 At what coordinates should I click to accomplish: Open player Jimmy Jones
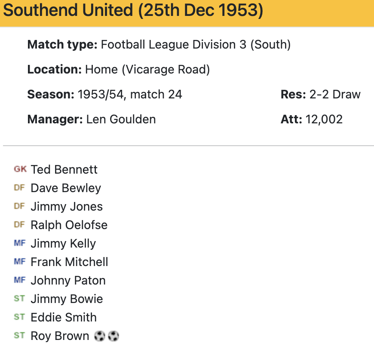[67, 206]
